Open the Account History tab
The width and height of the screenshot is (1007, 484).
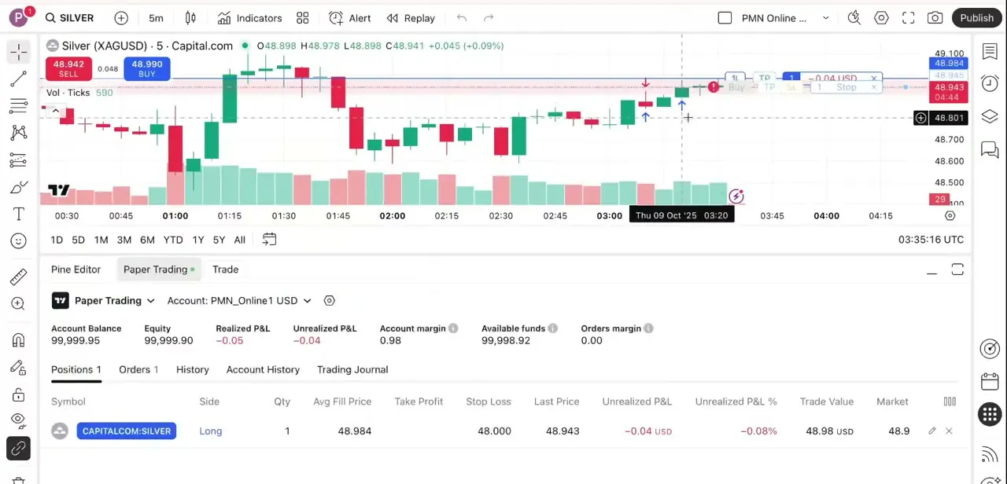263,369
